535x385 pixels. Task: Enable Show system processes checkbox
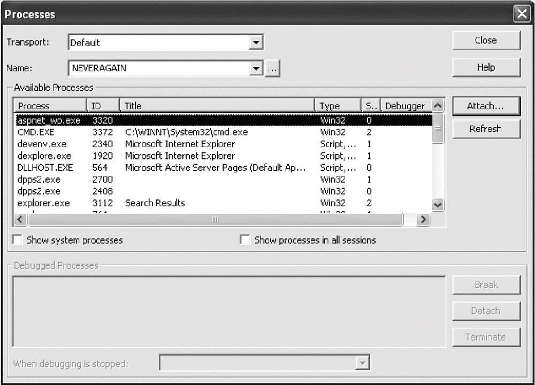pos(18,240)
